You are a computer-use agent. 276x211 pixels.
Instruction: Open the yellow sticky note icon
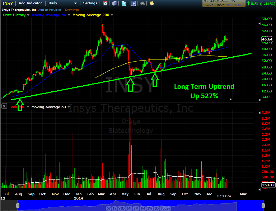click(152, 3)
